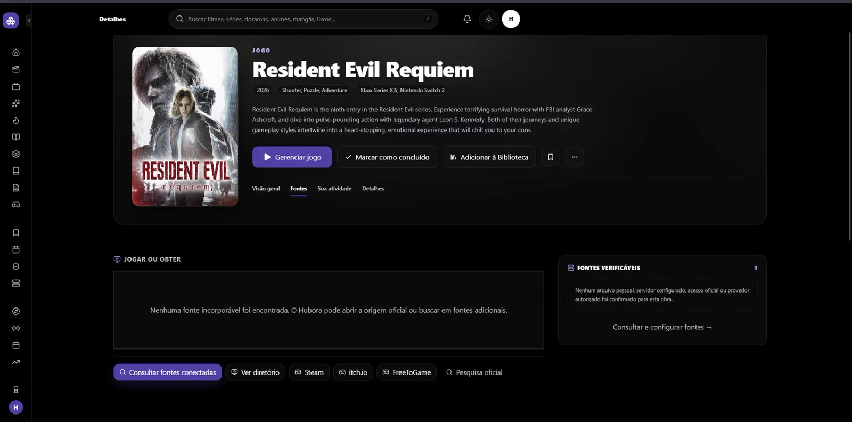
Task: Click the 2026 year tag
Action: click(263, 90)
